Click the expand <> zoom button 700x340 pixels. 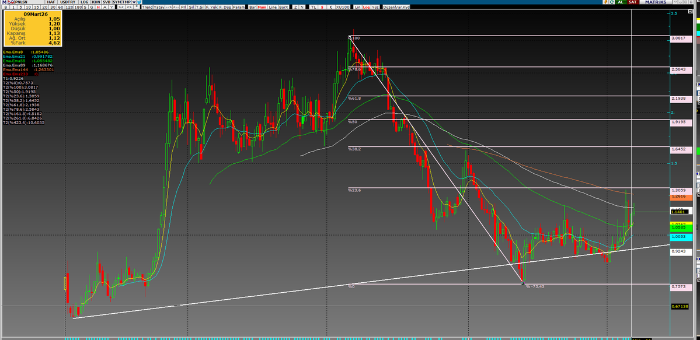click(x=129, y=7)
